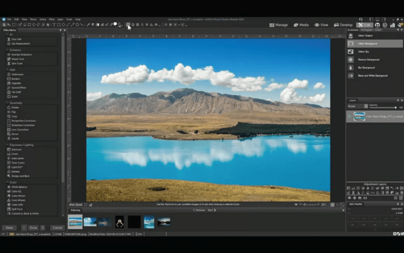
Task: Collapse the Geometry group in Filter Menu
Action: pos(7,103)
